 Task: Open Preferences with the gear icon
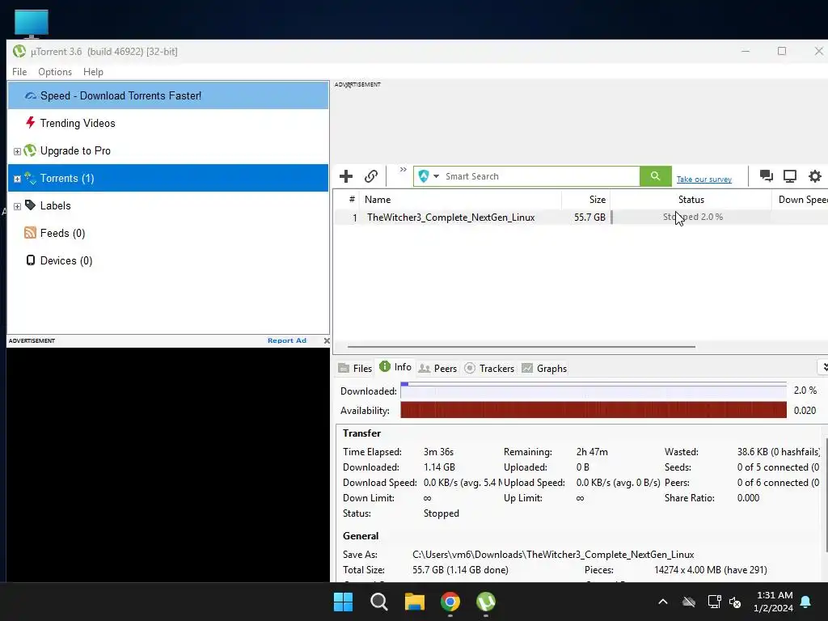click(x=815, y=175)
